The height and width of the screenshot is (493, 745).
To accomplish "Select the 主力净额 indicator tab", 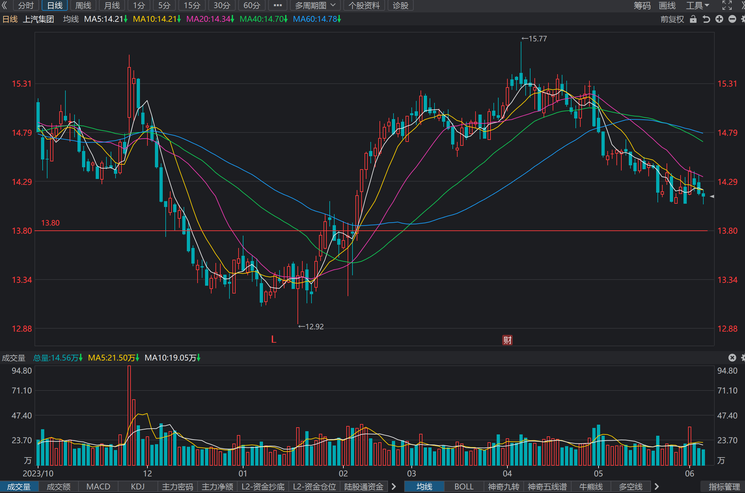I will coord(217,487).
